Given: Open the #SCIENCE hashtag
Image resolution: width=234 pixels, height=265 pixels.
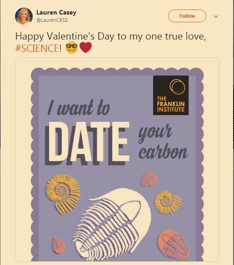Looking at the screenshot, I should (37, 48).
